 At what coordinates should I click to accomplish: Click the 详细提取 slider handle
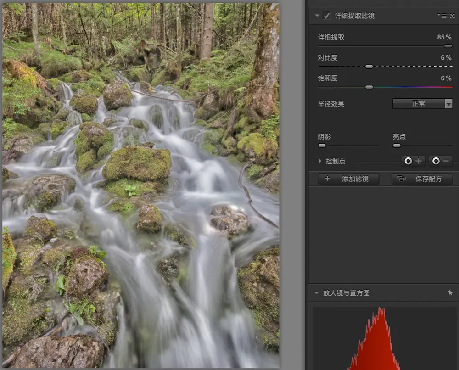point(448,46)
